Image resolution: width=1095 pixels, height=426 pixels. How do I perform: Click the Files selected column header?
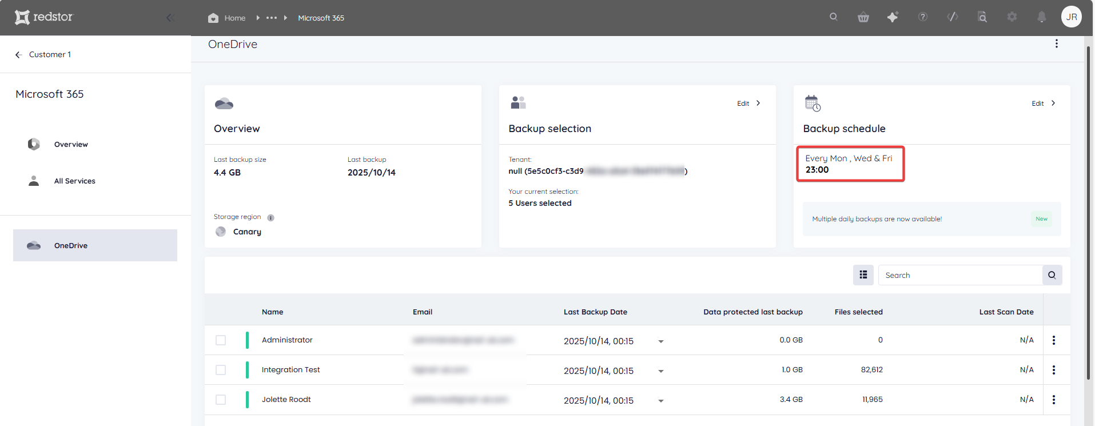tap(858, 312)
